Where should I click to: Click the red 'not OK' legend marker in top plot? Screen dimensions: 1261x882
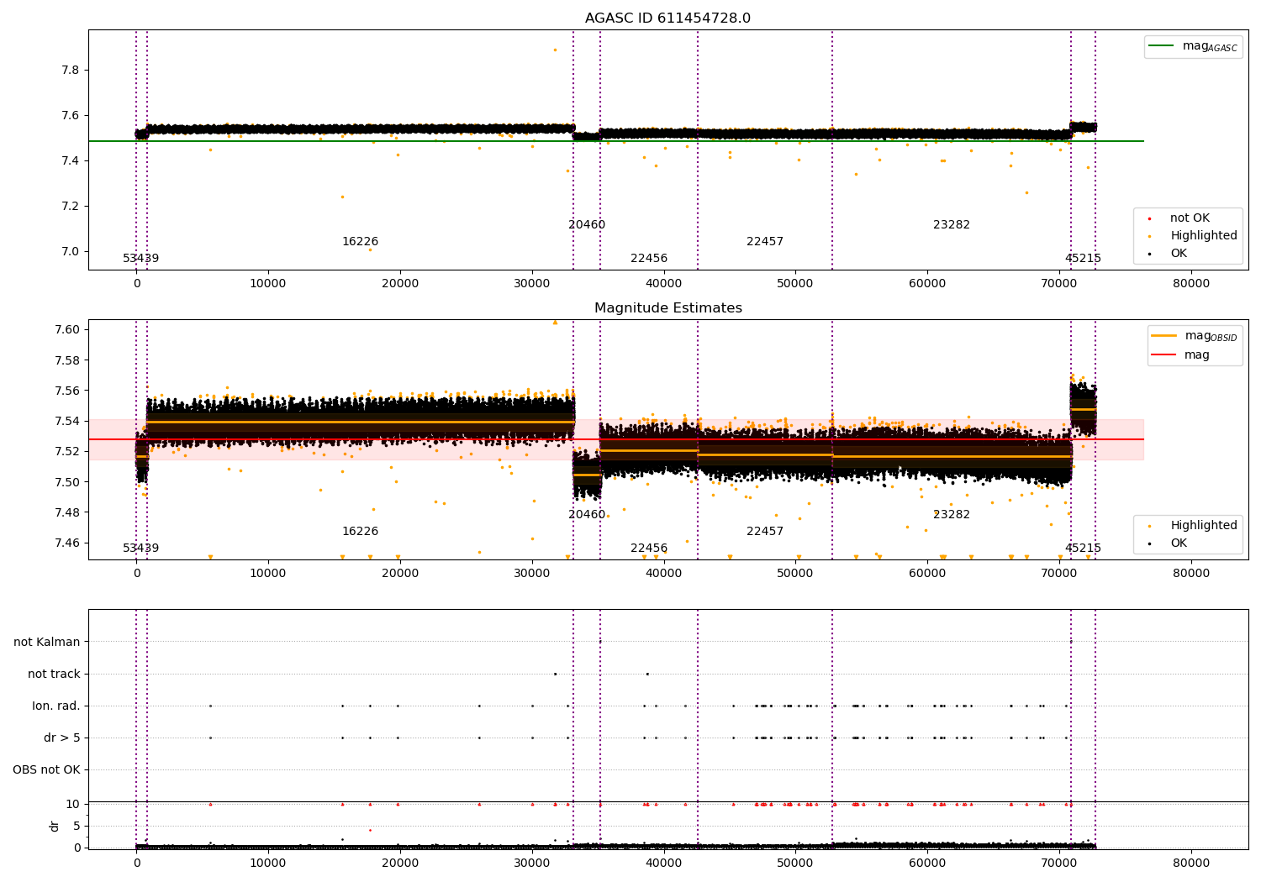coord(1150,218)
